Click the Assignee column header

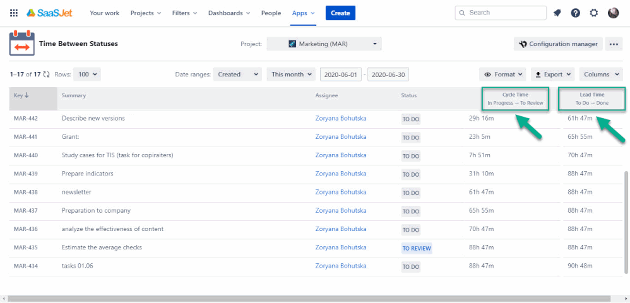coord(326,96)
